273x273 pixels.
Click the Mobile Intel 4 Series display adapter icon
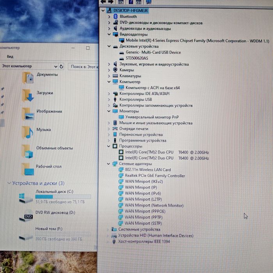(x=122, y=41)
